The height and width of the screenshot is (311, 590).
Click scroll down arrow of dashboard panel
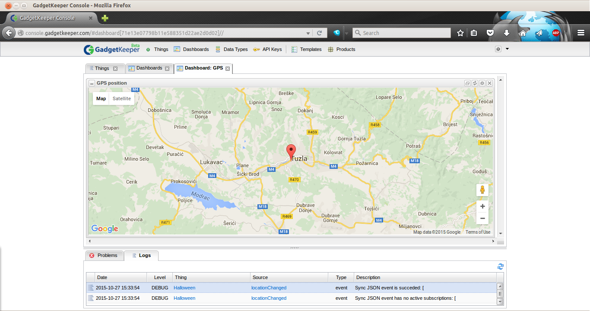click(x=501, y=234)
